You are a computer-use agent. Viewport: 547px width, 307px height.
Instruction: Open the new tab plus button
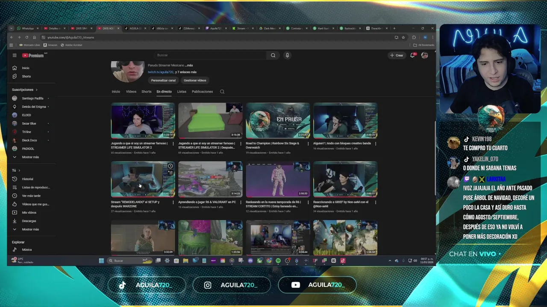pos(394,29)
